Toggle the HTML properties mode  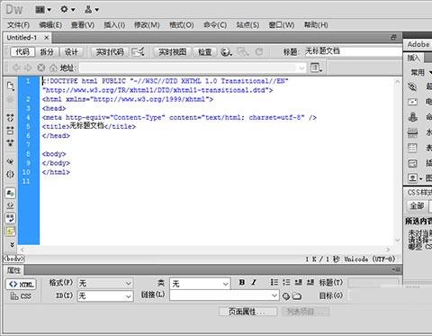[21, 284]
